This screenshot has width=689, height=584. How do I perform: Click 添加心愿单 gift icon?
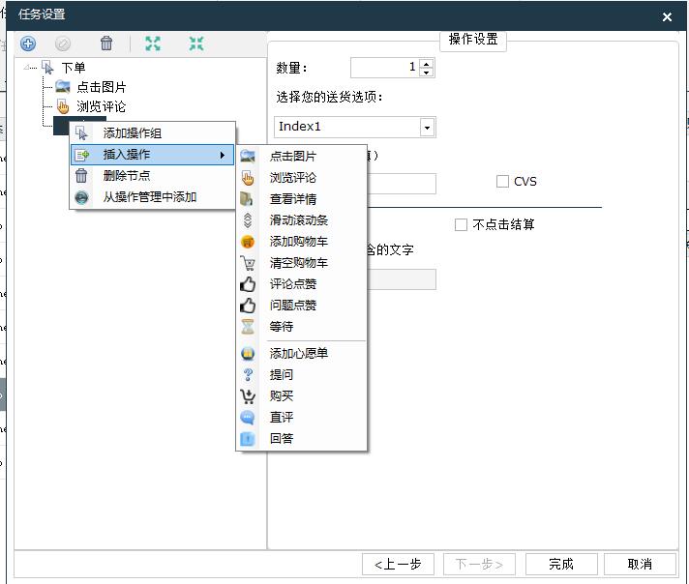coord(248,354)
